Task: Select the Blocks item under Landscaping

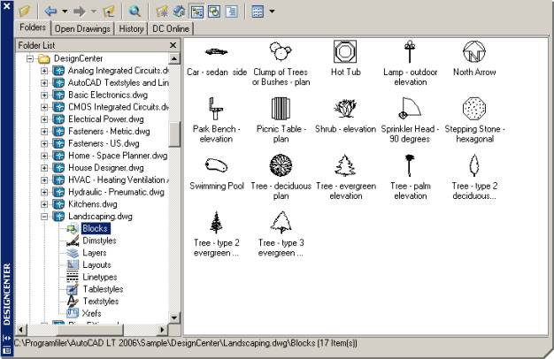Action: point(96,228)
